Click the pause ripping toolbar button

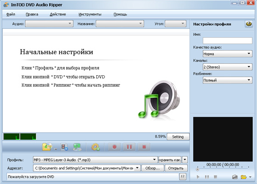[129, 147]
